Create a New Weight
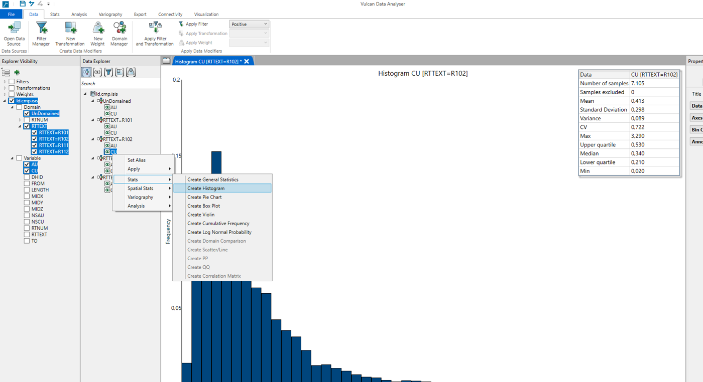Image resolution: width=703 pixels, height=382 pixels. 98,34
